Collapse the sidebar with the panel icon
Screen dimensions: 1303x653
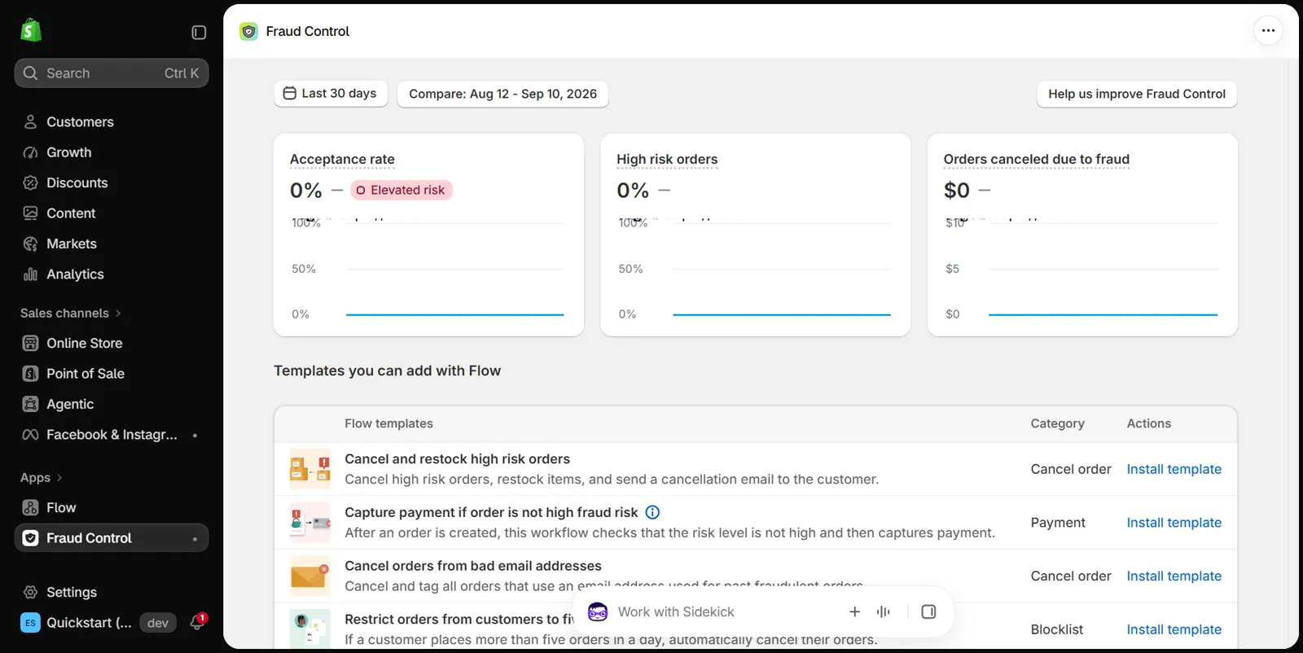(199, 33)
